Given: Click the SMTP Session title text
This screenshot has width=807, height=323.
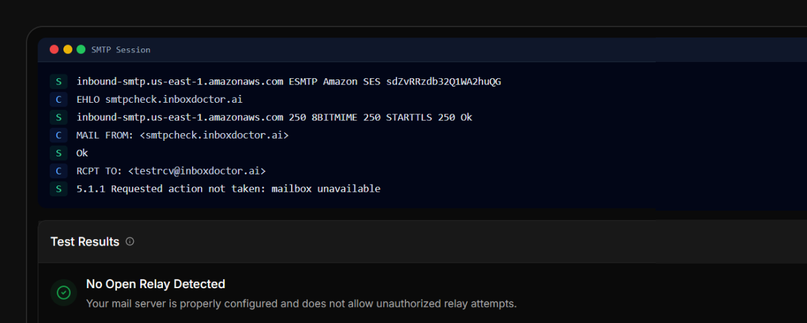Looking at the screenshot, I should pos(121,50).
